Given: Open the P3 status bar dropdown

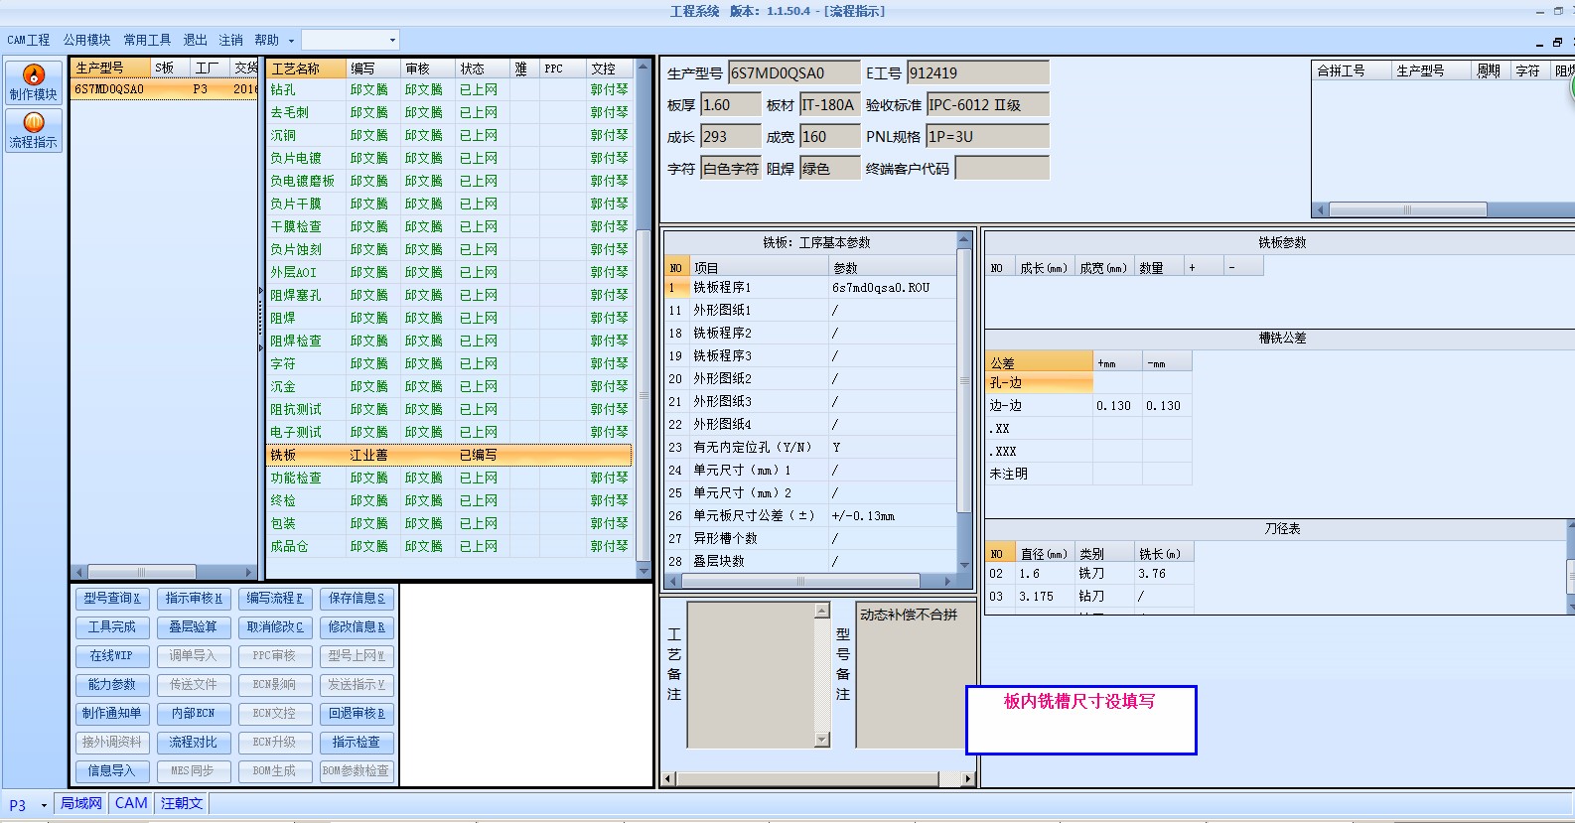Looking at the screenshot, I should 44,805.
